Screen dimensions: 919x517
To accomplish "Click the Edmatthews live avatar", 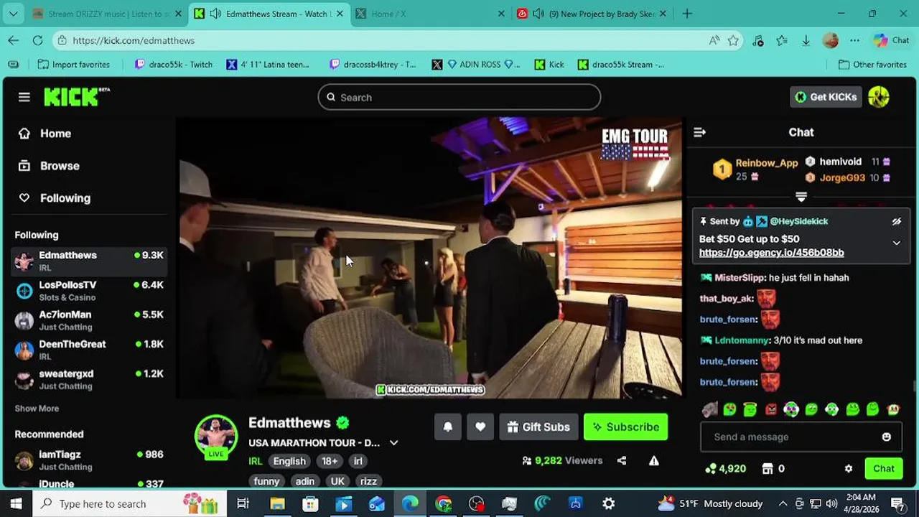I will pos(216,437).
